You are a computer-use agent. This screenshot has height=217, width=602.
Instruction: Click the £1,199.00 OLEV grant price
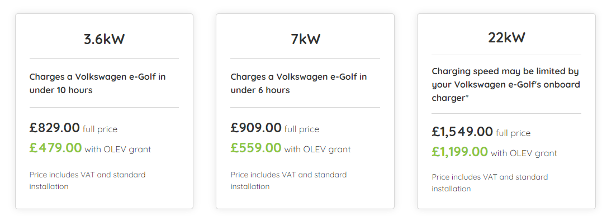click(x=459, y=152)
